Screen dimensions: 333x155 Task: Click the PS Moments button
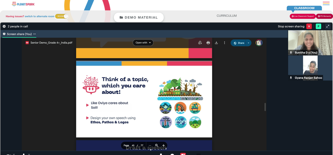point(324,16)
